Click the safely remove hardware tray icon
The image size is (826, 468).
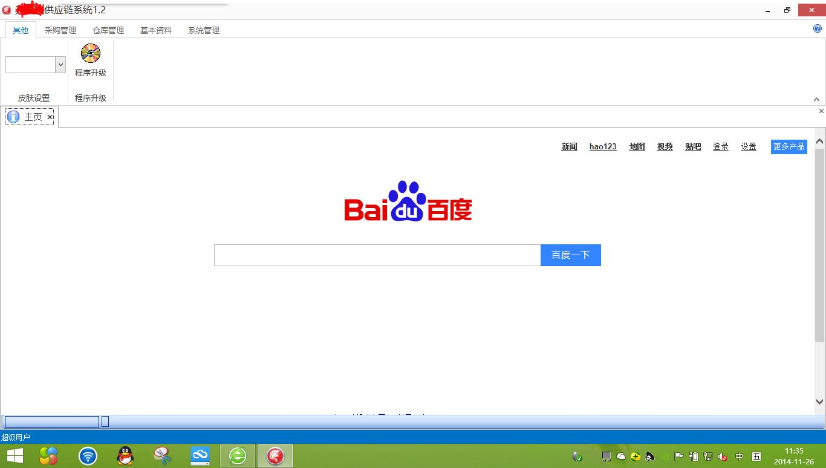click(577, 457)
